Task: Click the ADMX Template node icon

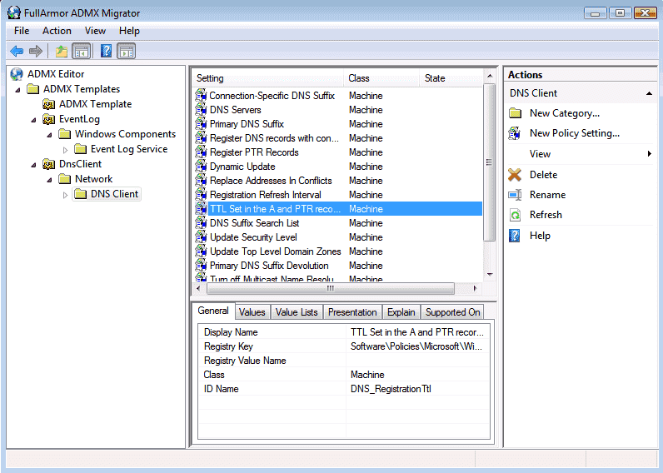Action: click(x=48, y=104)
